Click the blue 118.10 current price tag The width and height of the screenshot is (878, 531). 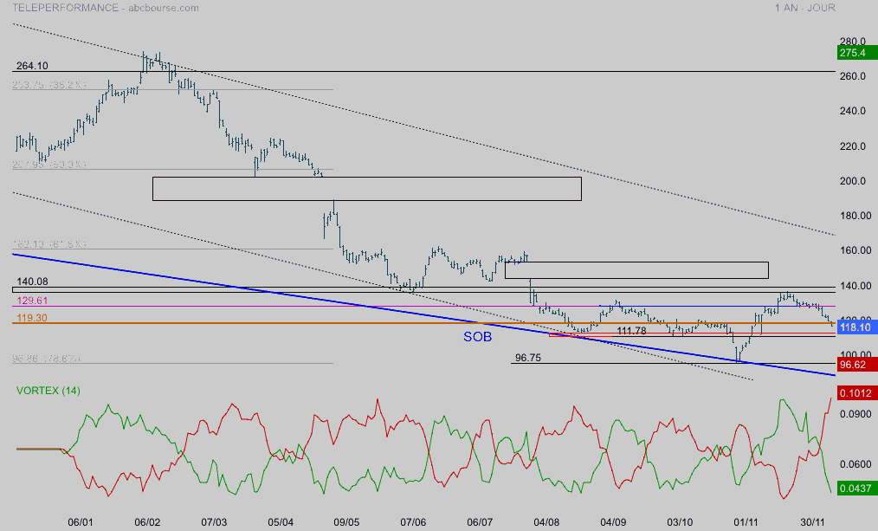click(857, 327)
